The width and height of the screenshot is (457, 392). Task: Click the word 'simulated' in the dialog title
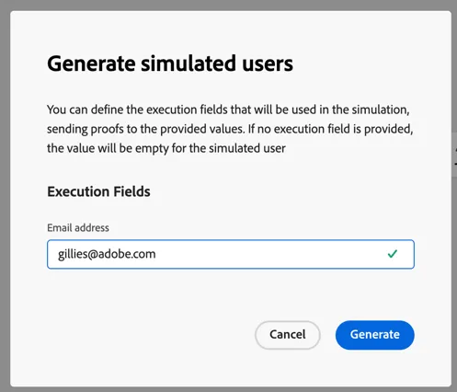point(189,63)
